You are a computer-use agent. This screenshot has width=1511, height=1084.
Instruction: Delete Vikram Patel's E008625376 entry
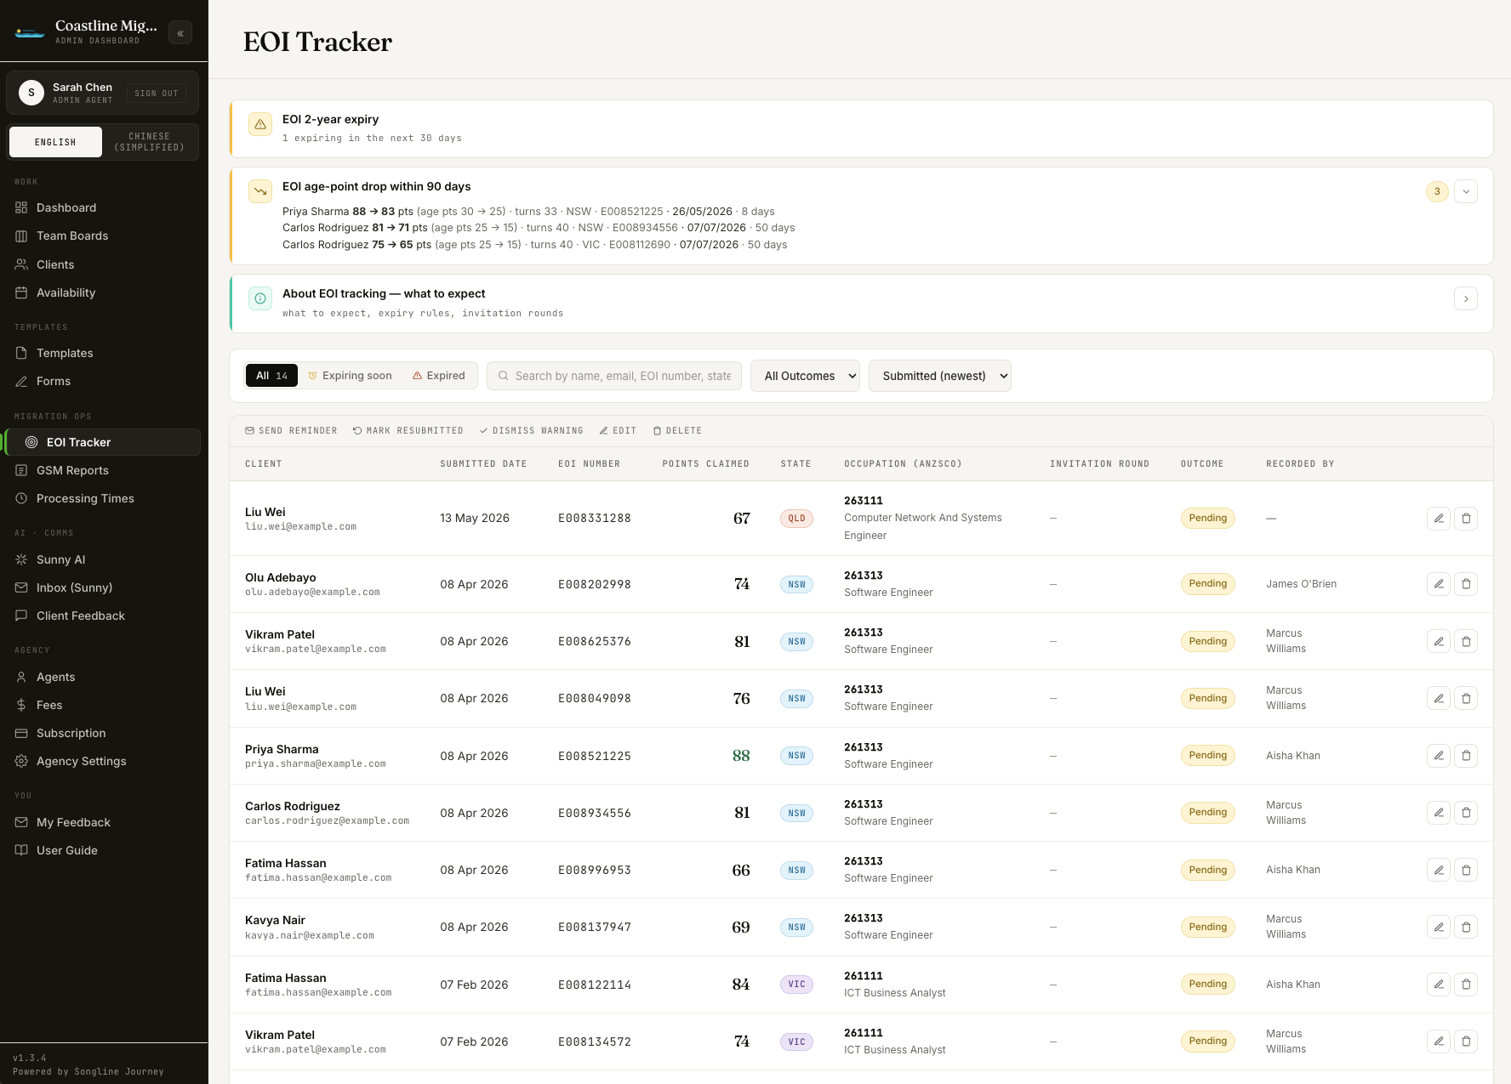click(1466, 642)
